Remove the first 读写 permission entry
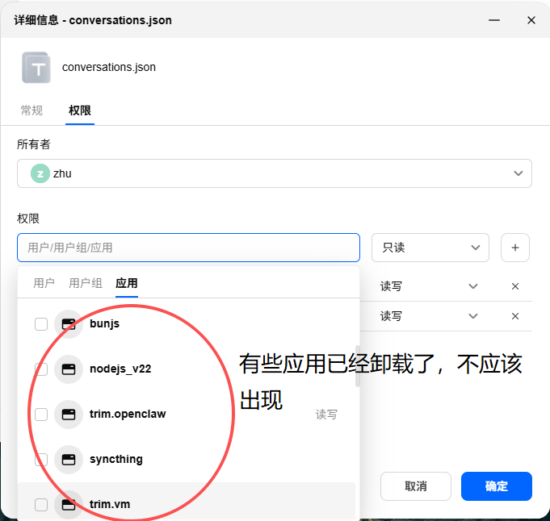This screenshot has height=521, width=550. coord(515,286)
